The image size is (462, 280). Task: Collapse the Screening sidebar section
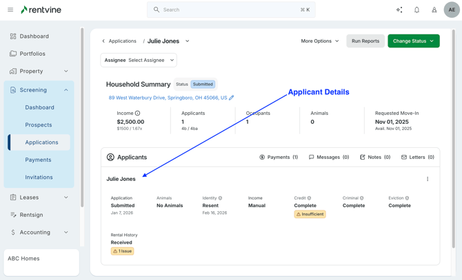66,90
